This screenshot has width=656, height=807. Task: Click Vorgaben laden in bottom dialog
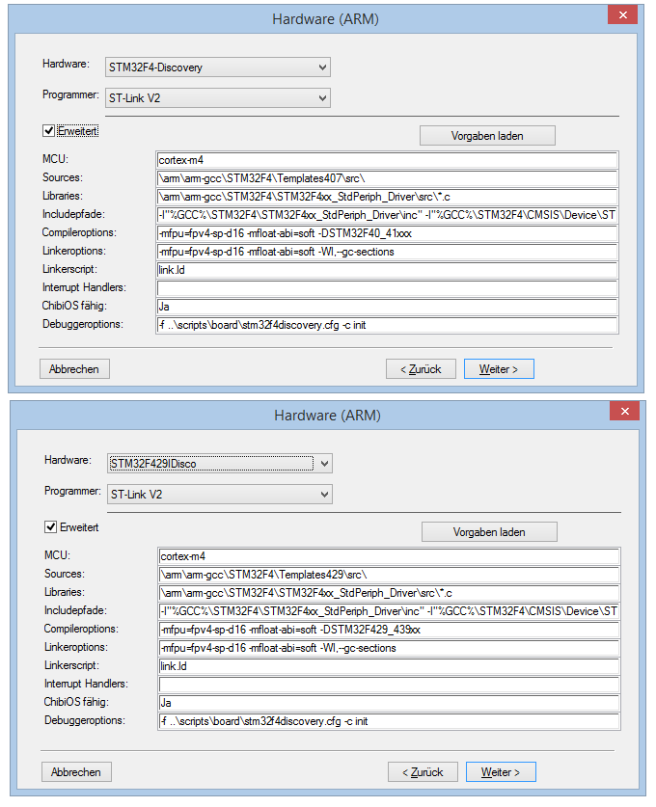(489, 532)
